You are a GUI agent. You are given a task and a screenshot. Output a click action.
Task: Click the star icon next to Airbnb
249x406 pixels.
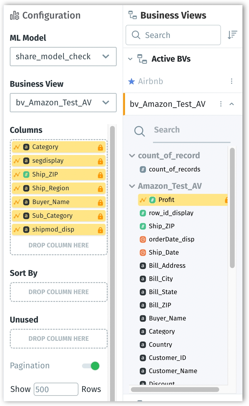132,81
